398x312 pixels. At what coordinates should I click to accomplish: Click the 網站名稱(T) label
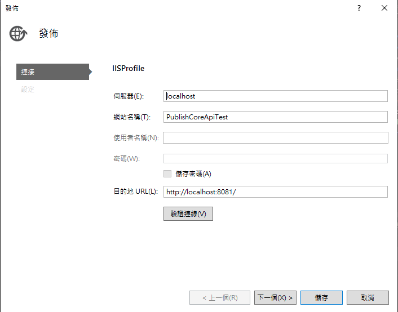[132, 117]
